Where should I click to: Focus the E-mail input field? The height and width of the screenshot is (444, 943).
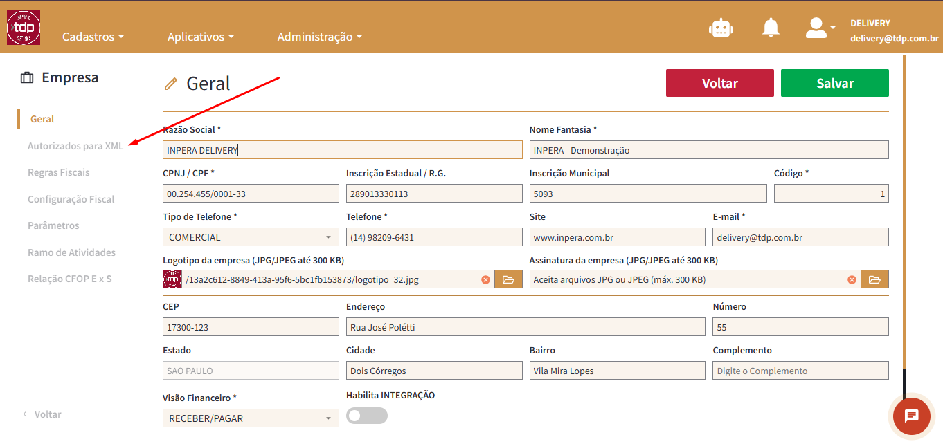click(800, 237)
